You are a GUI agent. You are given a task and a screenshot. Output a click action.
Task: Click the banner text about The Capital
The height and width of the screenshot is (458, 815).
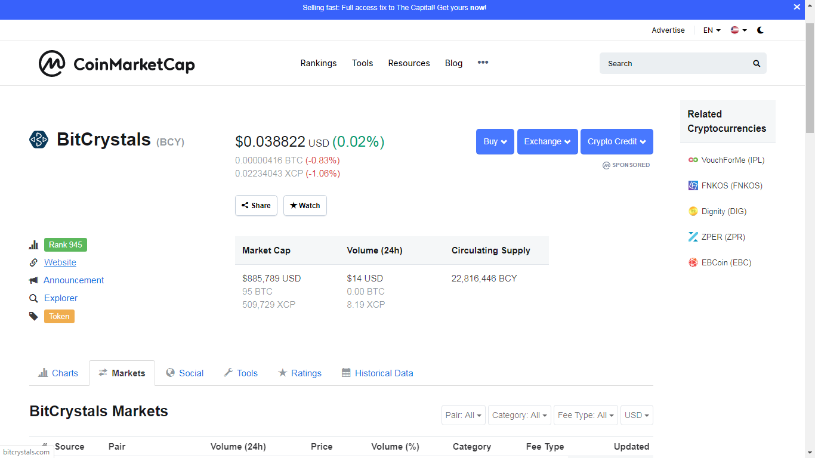(x=394, y=8)
